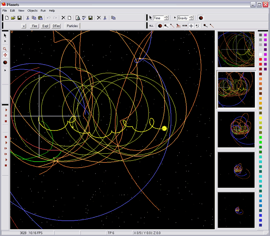Screen dimensions: 270x236
Task: Open the Objects menu
Action: click(x=32, y=11)
